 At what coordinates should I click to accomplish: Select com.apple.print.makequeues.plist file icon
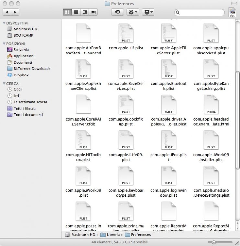coord(126,211)
